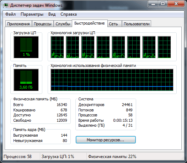The height and width of the screenshot is (163, 187).
Task: Click status bar text Загрузка ЦП: 1%
Action: click(58, 157)
